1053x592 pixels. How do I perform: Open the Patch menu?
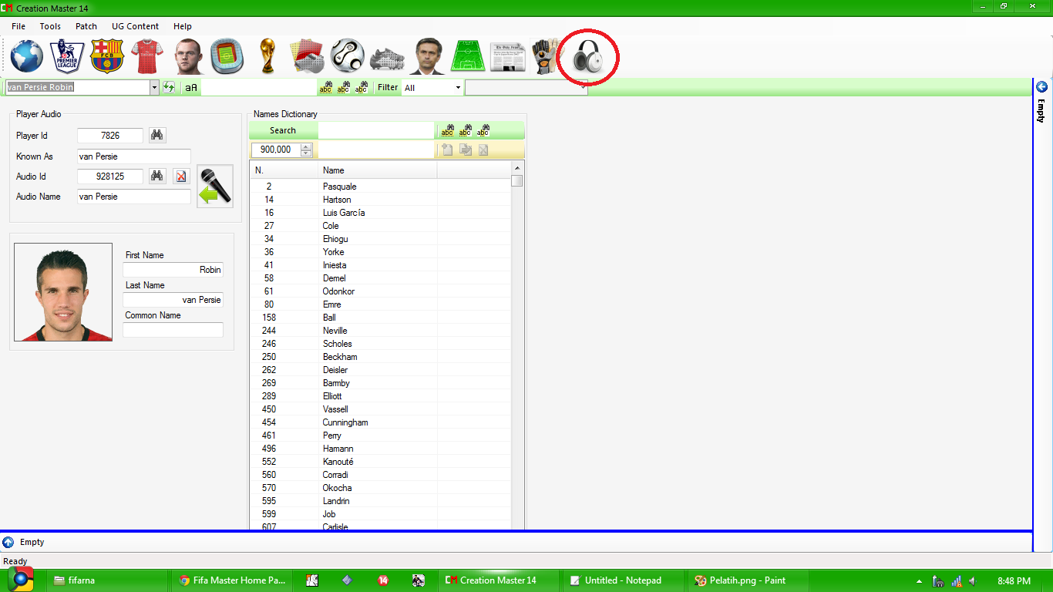[x=86, y=25]
